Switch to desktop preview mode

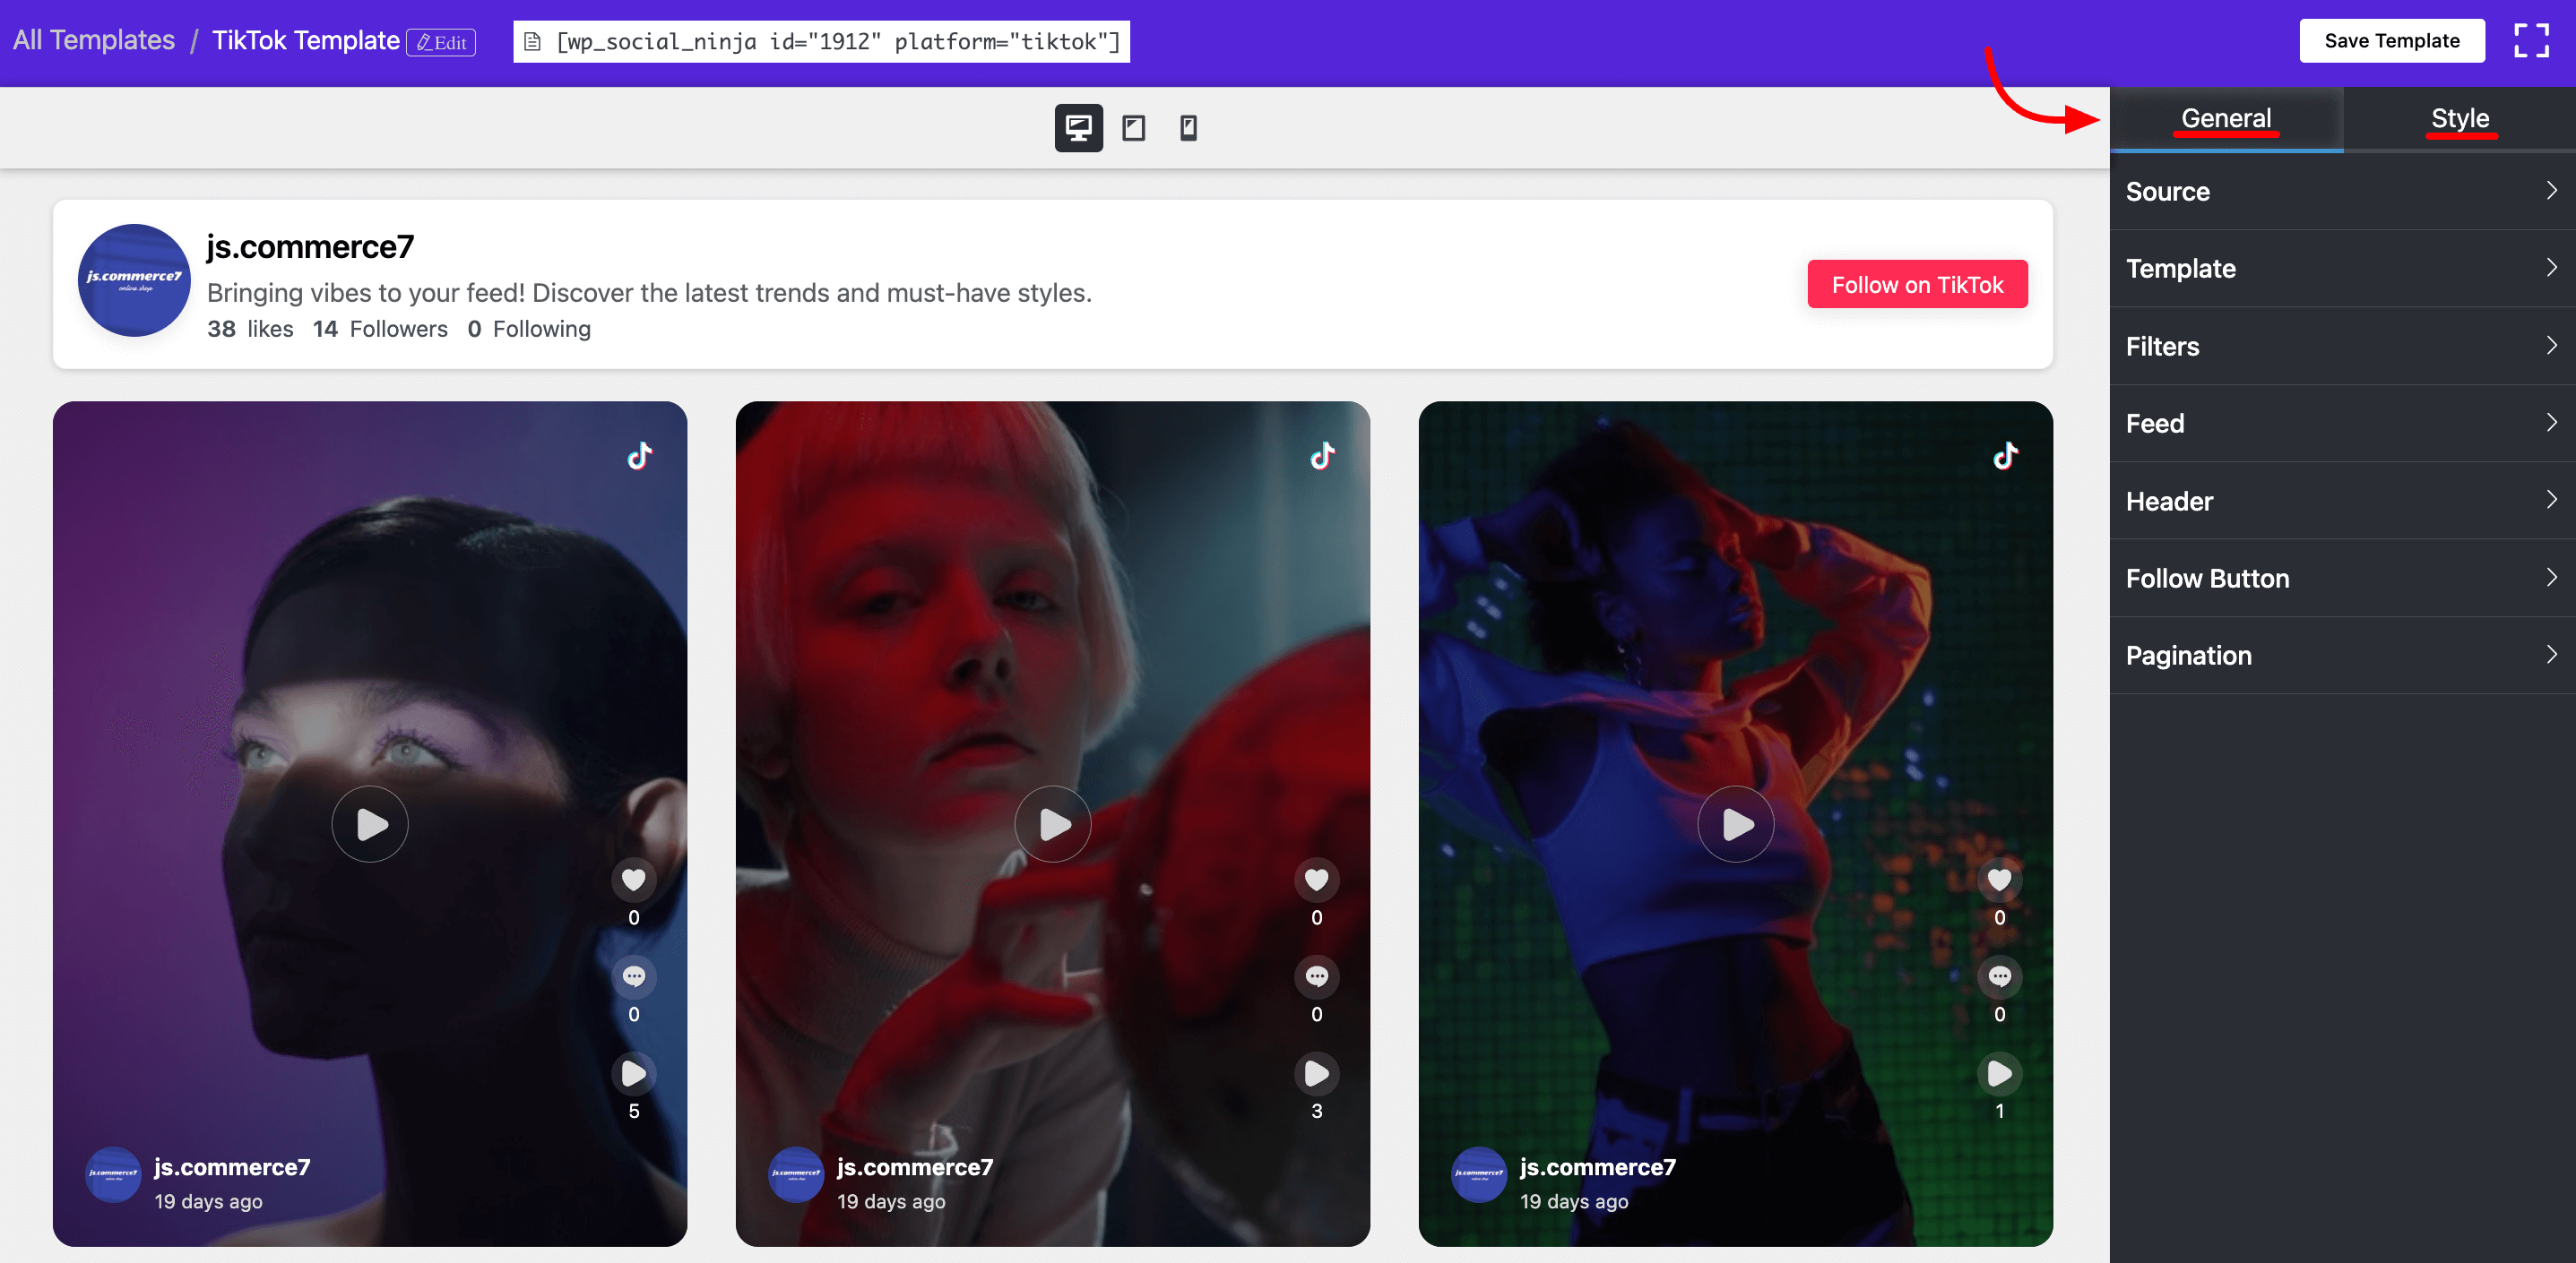(1078, 128)
